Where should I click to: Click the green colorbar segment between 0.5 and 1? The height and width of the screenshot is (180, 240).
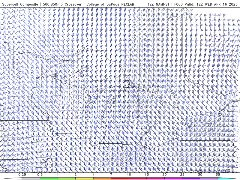coord(49,178)
